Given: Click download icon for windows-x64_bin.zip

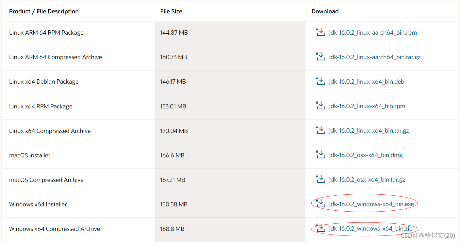Looking at the screenshot, I should 321,228.
